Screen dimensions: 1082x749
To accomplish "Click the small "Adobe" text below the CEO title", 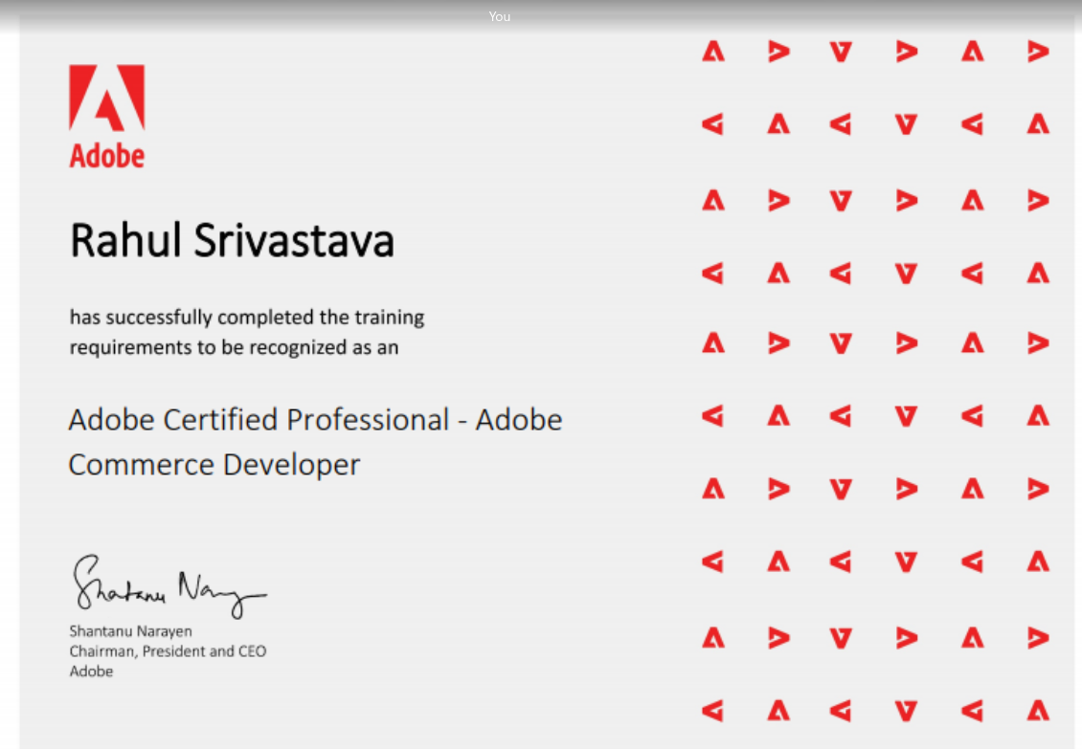I will 91,672.
